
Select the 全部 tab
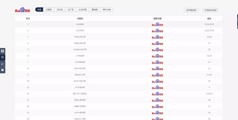click(39, 10)
